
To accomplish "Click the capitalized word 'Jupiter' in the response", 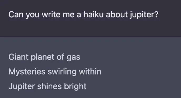I will [x=22, y=86].
